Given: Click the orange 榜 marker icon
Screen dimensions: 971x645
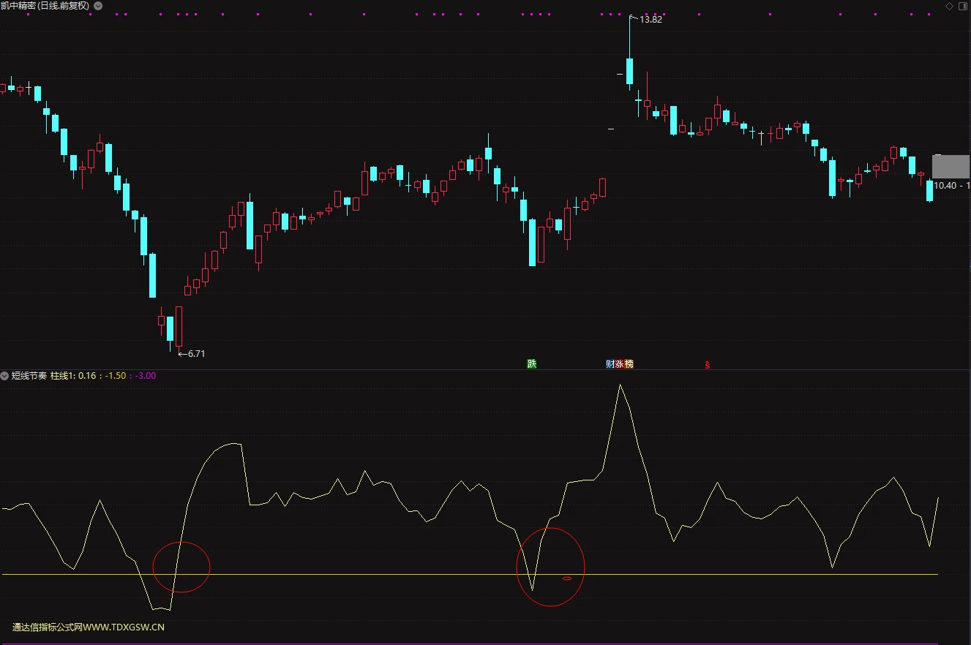Looking at the screenshot, I should coord(629,363).
